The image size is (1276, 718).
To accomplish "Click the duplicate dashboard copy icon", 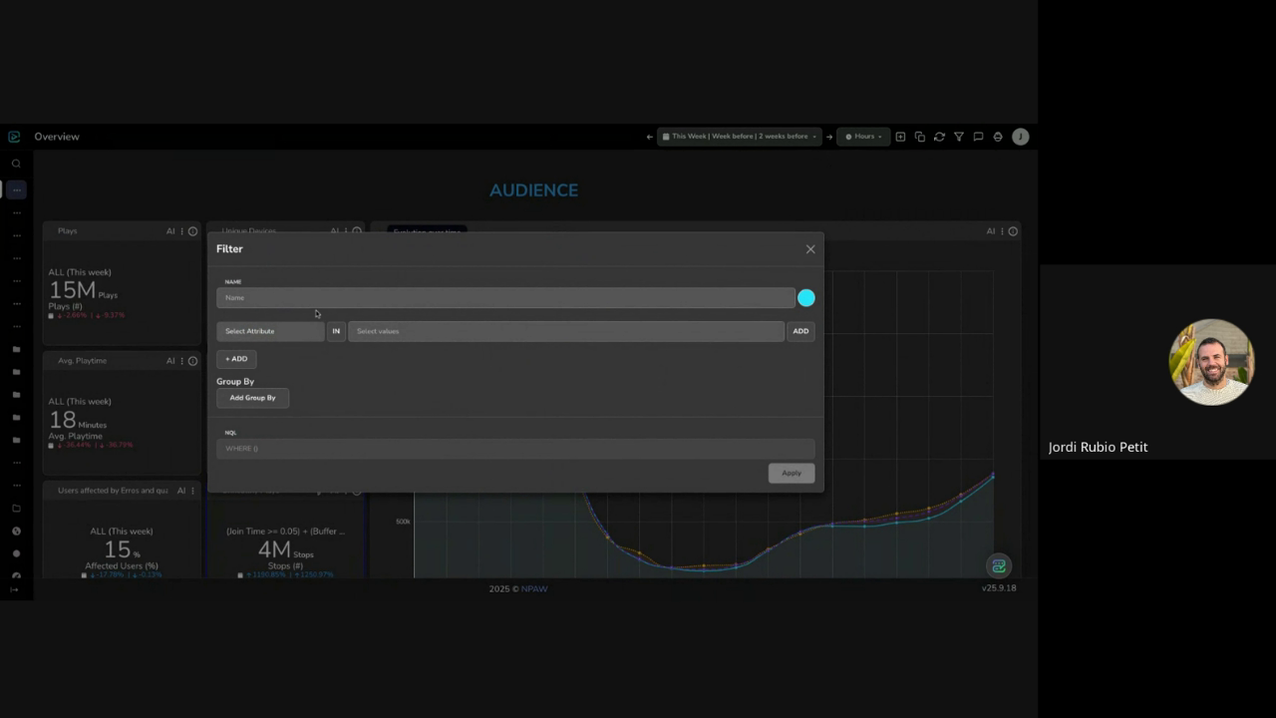I will click(920, 137).
